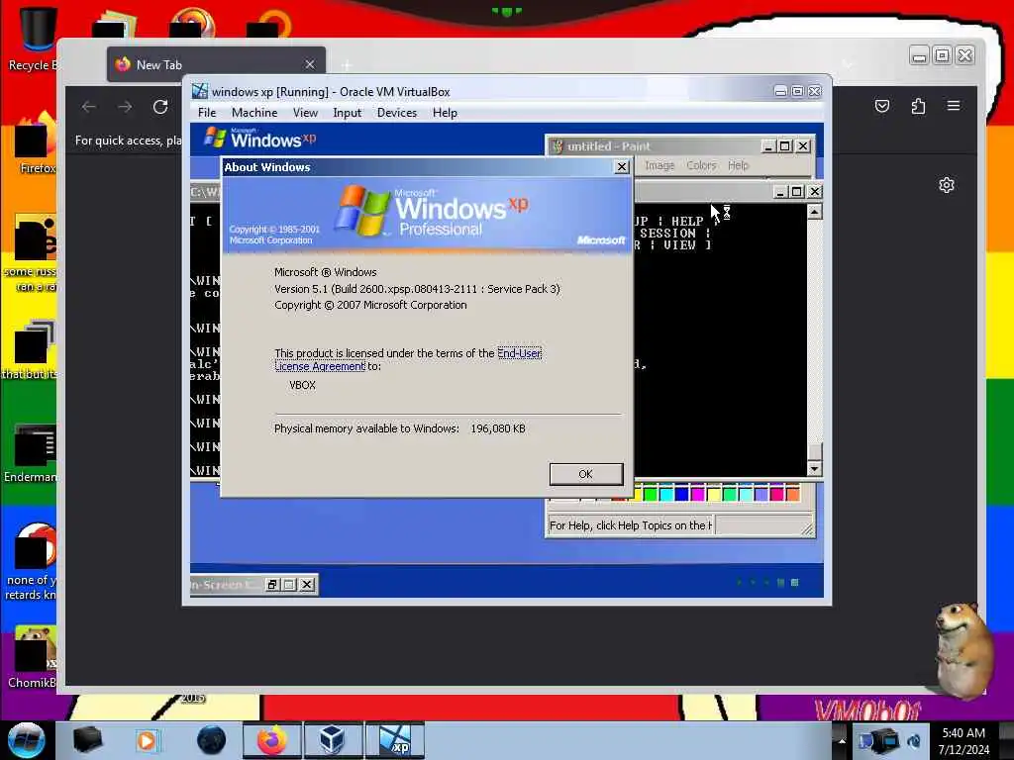
Task: Open the VirtualBox Help menu
Action: (445, 113)
